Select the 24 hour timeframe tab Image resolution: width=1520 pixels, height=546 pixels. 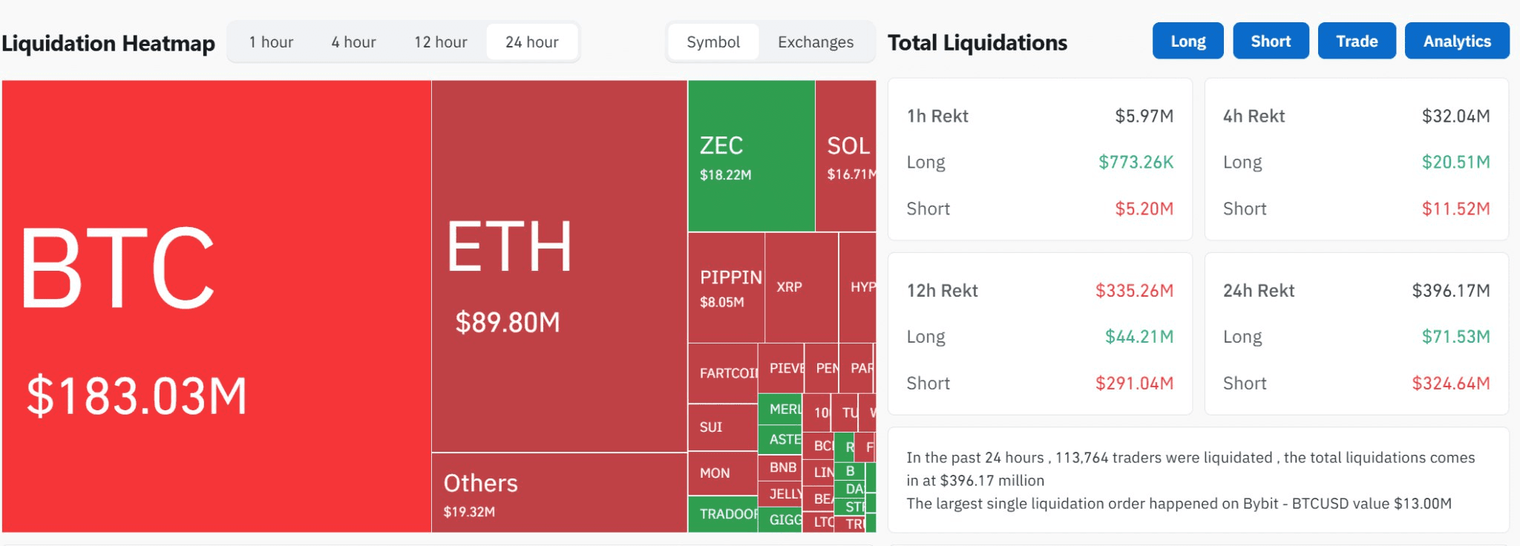tap(532, 42)
